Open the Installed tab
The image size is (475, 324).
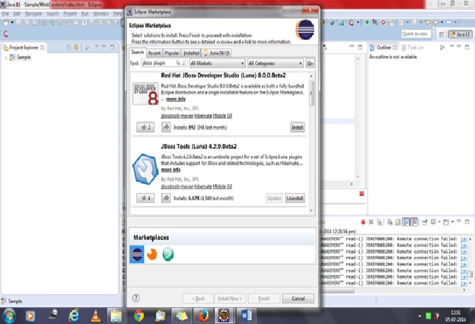[191, 53]
